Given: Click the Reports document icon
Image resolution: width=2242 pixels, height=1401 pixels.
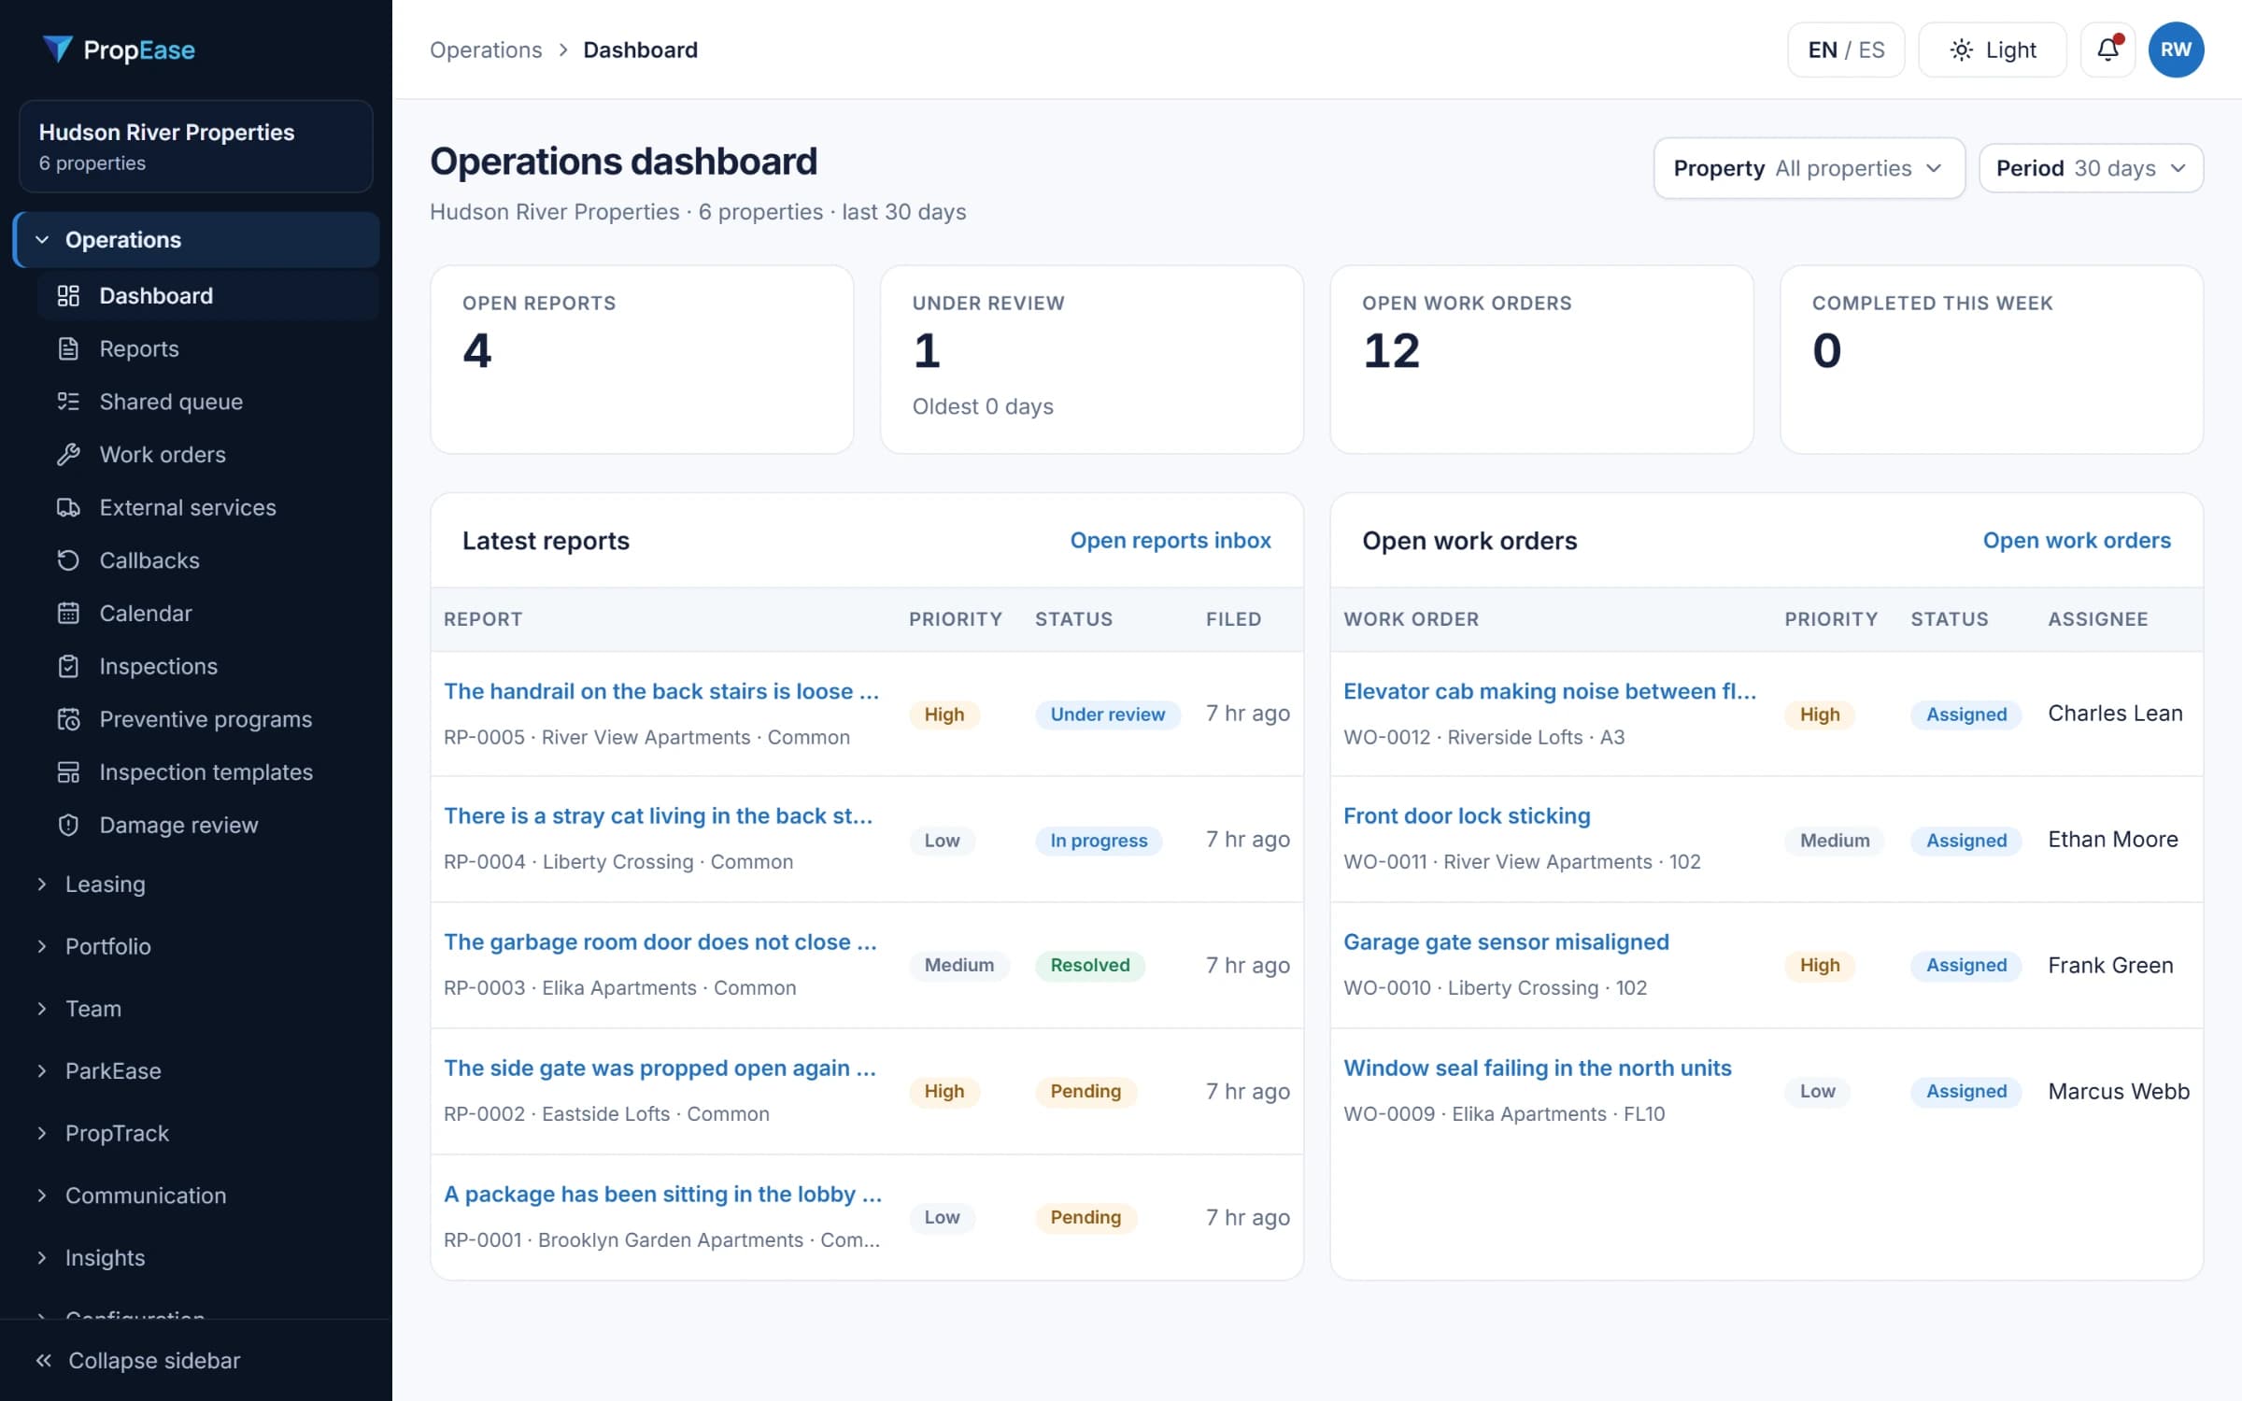Looking at the screenshot, I should (68, 348).
